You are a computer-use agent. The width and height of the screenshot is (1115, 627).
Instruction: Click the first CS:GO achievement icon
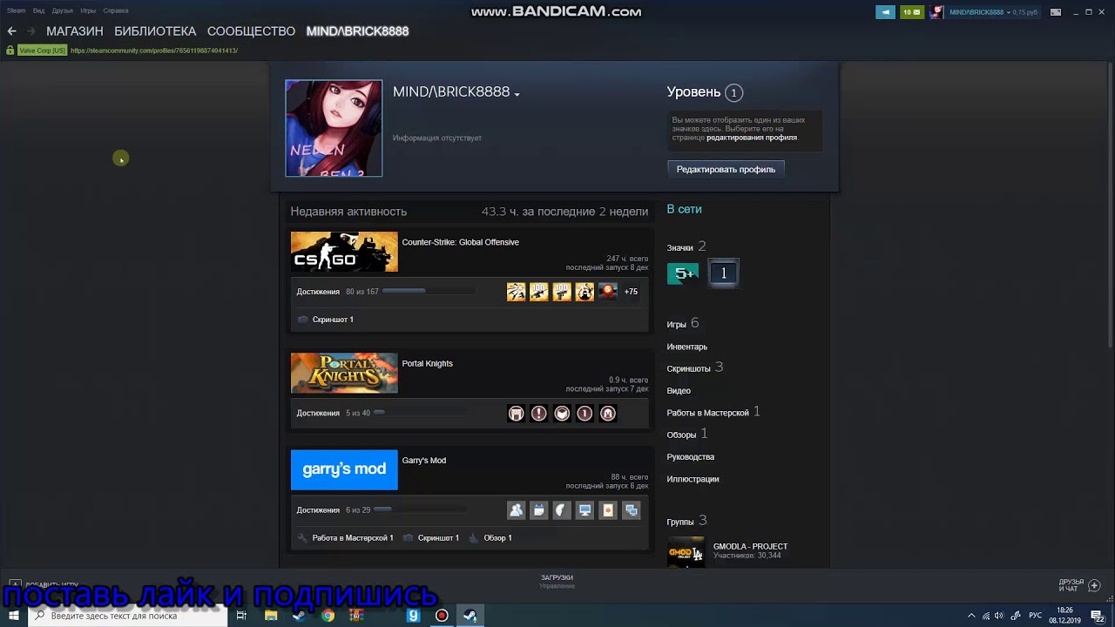517,292
